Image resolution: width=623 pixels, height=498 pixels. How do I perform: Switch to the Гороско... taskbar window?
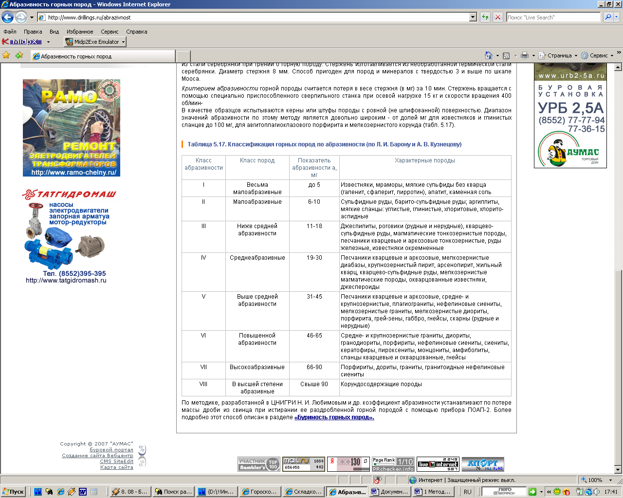coord(260,492)
